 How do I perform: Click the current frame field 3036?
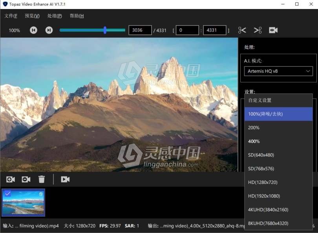[140, 30]
